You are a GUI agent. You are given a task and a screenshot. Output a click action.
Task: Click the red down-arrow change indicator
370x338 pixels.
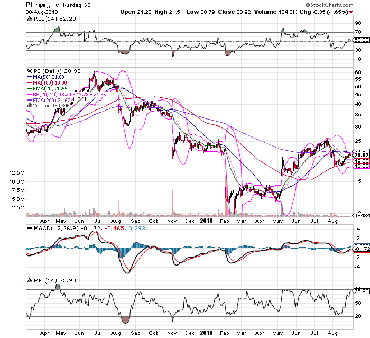tap(351, 12)
